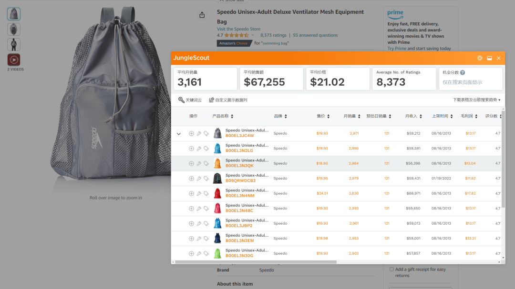515x289 pixels.
Task: Click add icon for row B09QRWDCB3
Action: (x=191, y=179)
